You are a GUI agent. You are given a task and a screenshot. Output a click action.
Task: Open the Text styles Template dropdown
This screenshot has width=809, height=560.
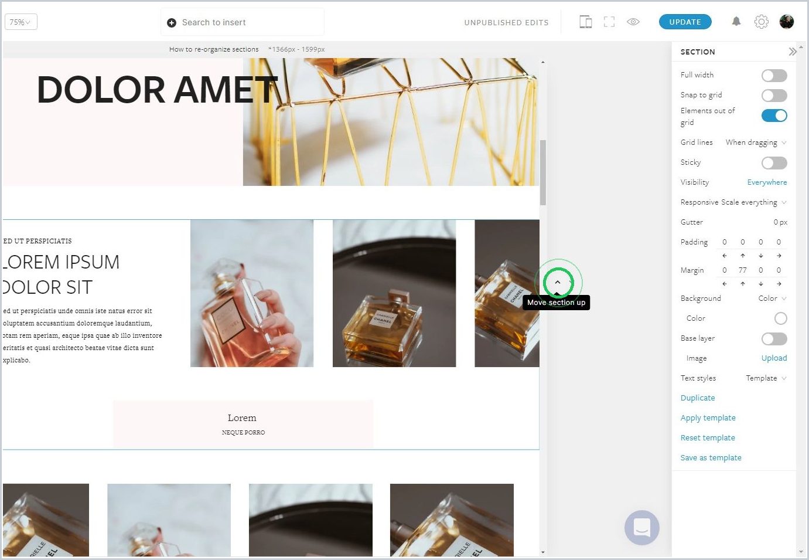[766, 378]
